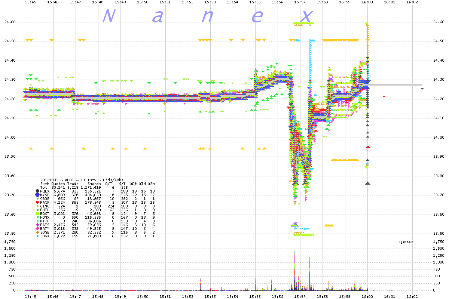Click the total trades value '5,218'
The width and height of the screenshot is (449, 299).
pos(73,187)
